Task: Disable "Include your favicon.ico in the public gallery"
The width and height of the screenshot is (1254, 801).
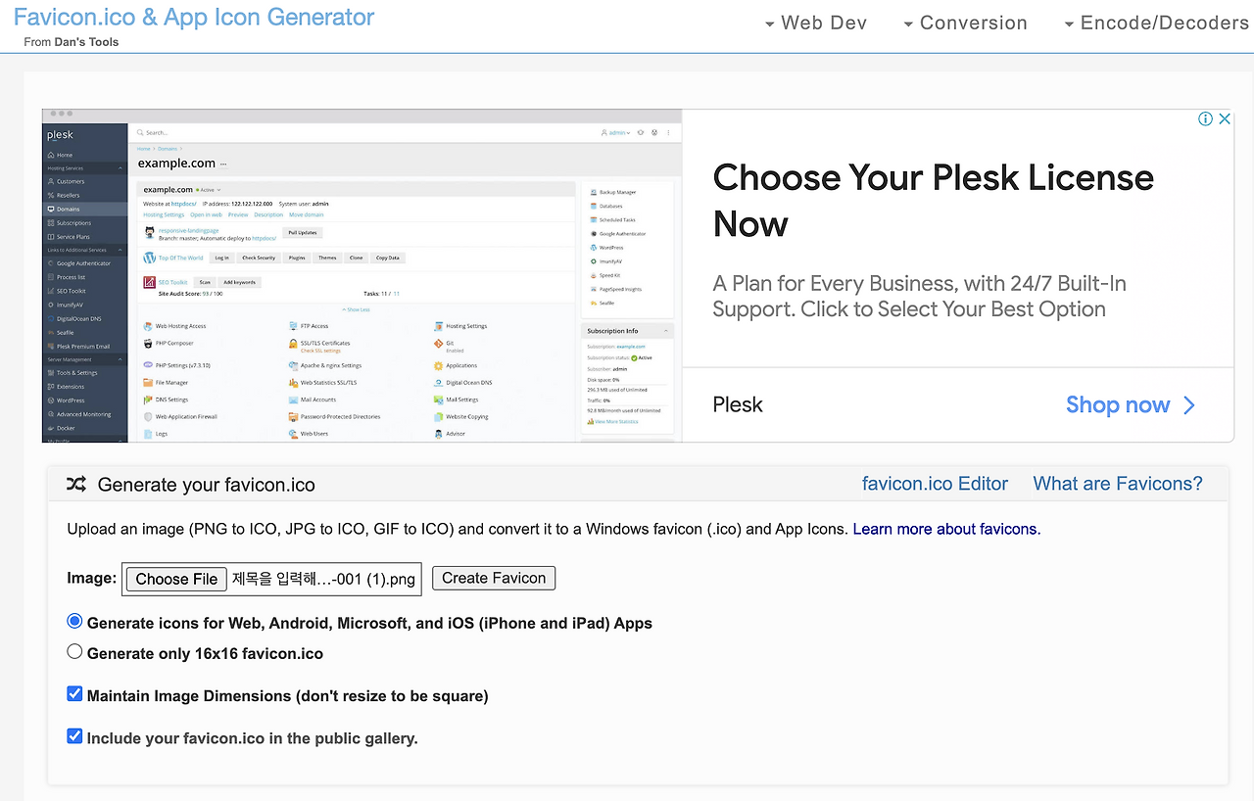Action: [x=74, y=735]
